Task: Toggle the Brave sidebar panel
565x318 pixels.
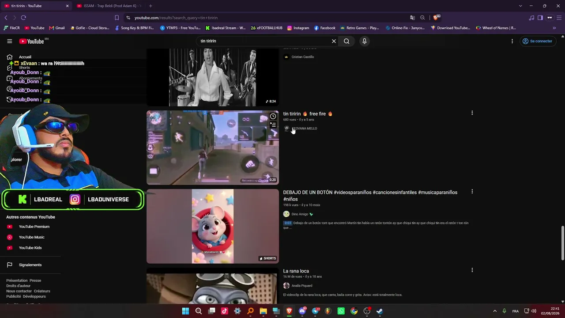Action: pyautogui.click(x=540, y=18)
